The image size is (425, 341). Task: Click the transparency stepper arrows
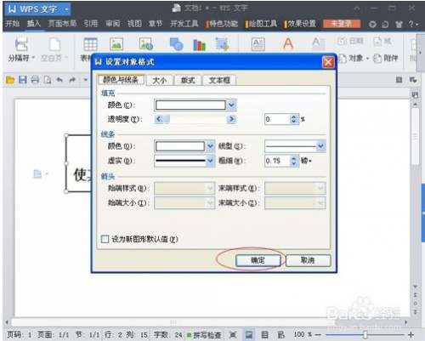(294, 119)
